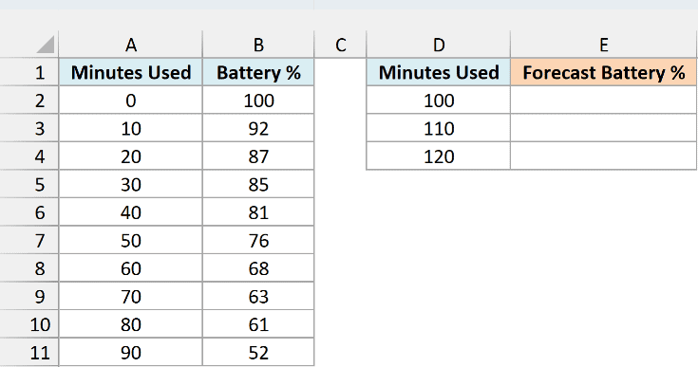Select row 11 header
Viewport: 698px width, 367px height.
[28, 352]
